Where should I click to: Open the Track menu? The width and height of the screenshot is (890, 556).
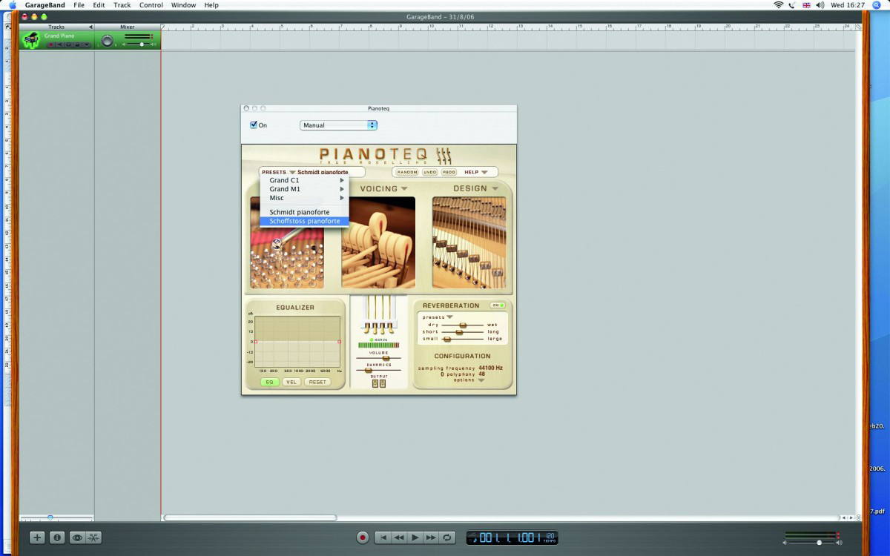tap(122, 4)
